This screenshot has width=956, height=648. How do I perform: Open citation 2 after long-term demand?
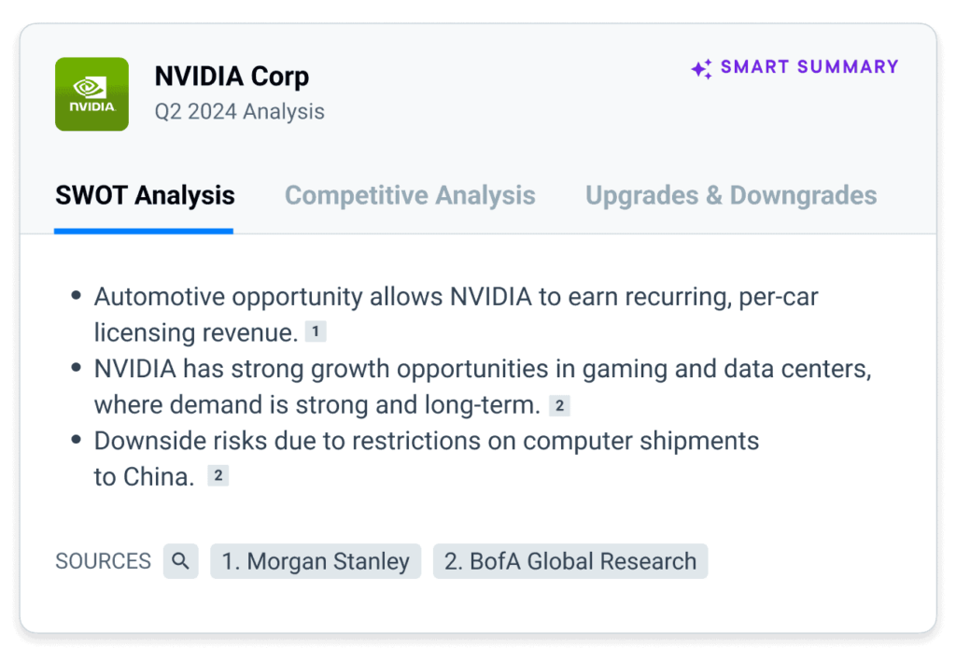pos(559,405)
